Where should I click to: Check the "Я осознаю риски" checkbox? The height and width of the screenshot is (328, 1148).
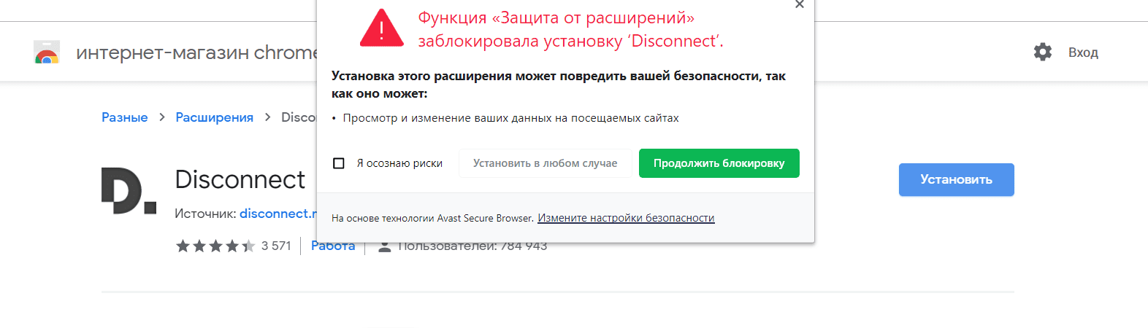pyautogui.click(x=339, y=163)
